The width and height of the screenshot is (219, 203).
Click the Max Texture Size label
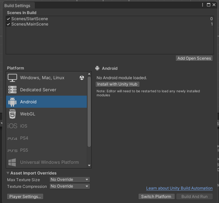point(23,180)
